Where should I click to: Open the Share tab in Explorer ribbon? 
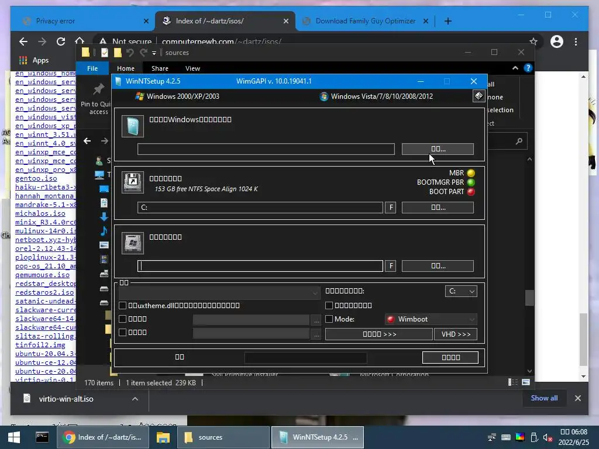160,68
